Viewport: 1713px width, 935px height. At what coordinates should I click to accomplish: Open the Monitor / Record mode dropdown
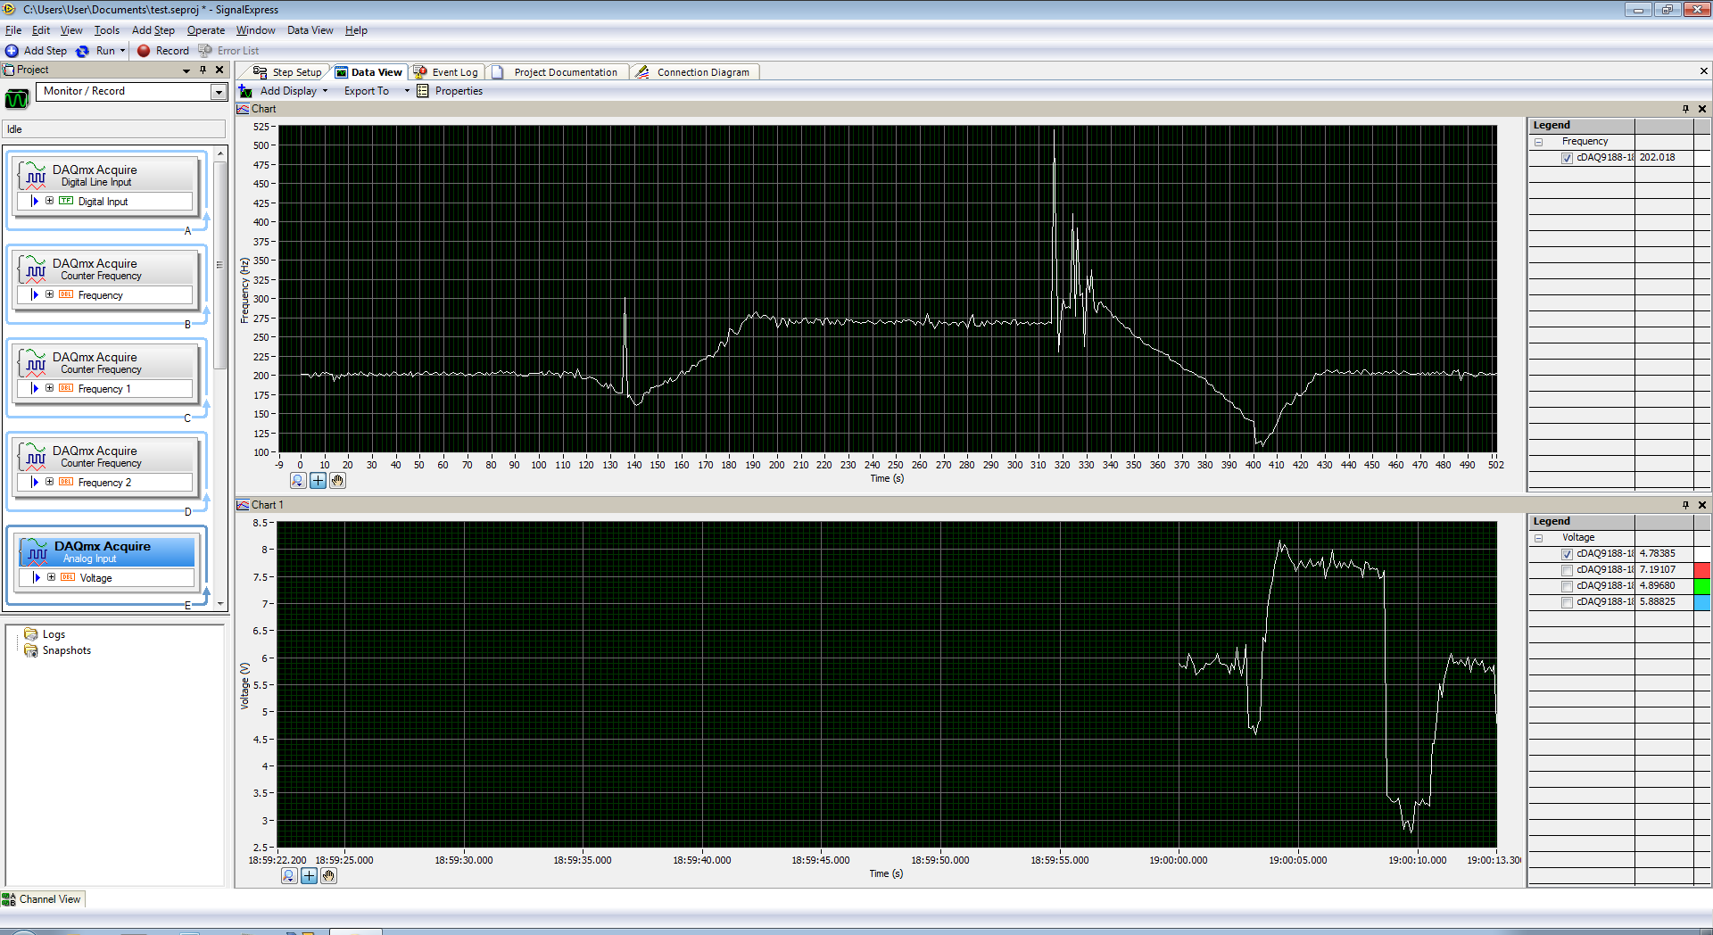pyautogui.click(x=219, y=92)
